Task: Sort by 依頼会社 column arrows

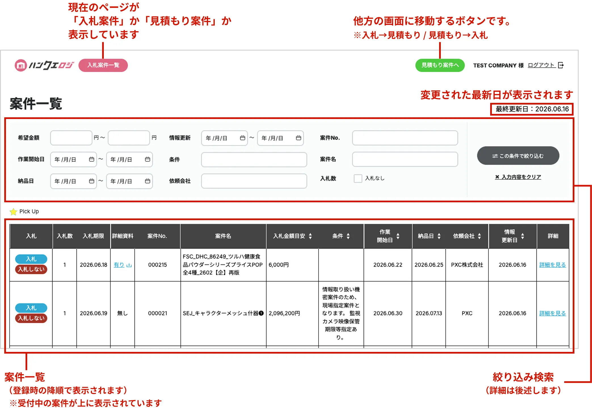Action: [x=479, y=236]
